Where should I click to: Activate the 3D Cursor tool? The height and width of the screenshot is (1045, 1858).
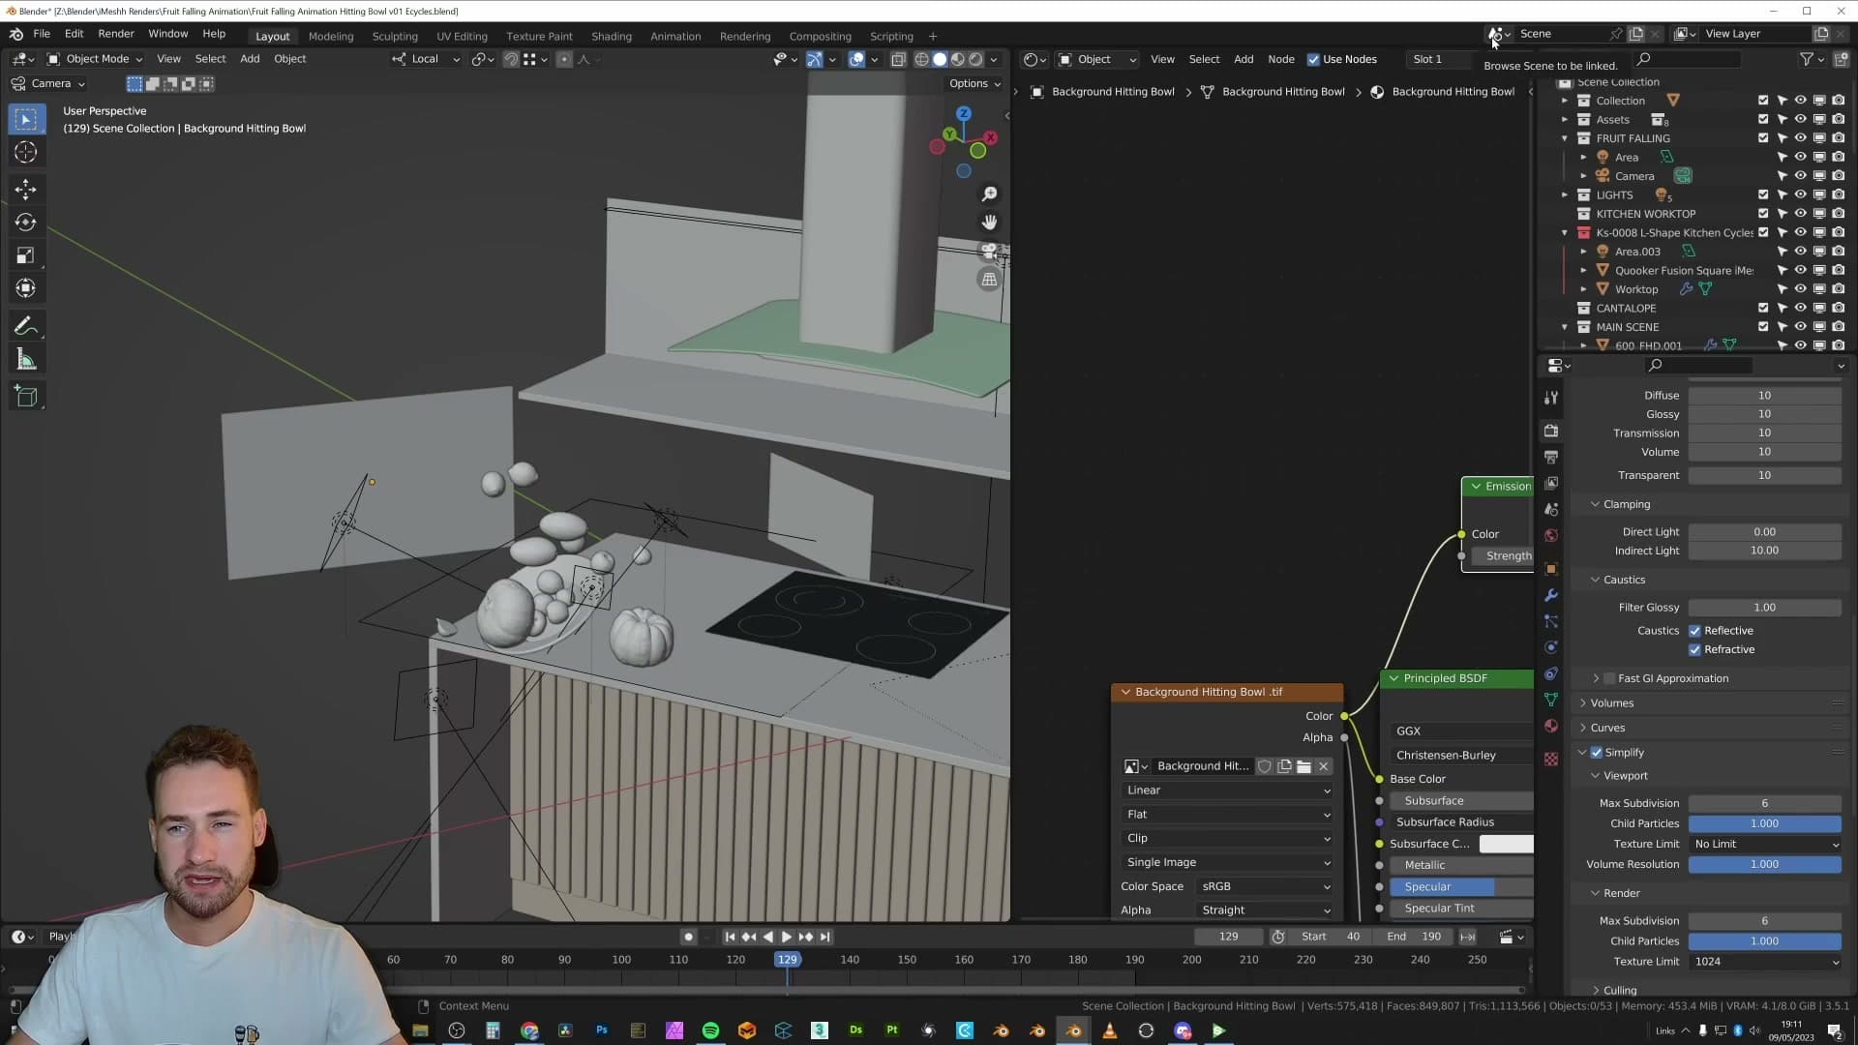[x=26, y=153]
